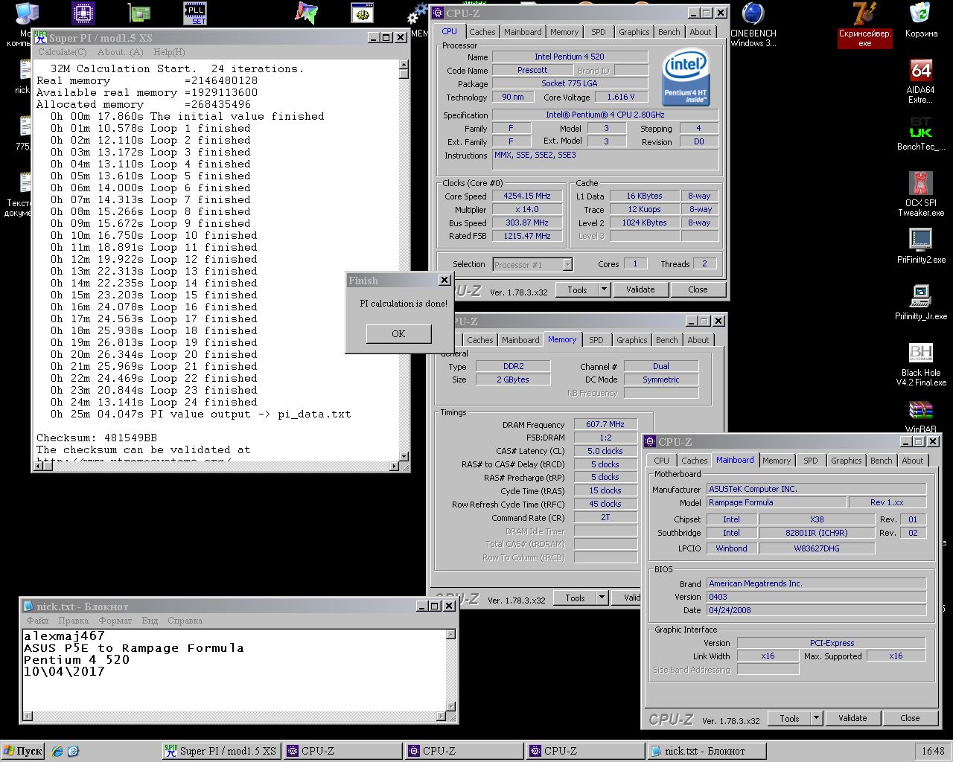Launch PiFinity2.exe desktop icon
Viewport: 953px width, 762px height.
(x=921, y=246)
